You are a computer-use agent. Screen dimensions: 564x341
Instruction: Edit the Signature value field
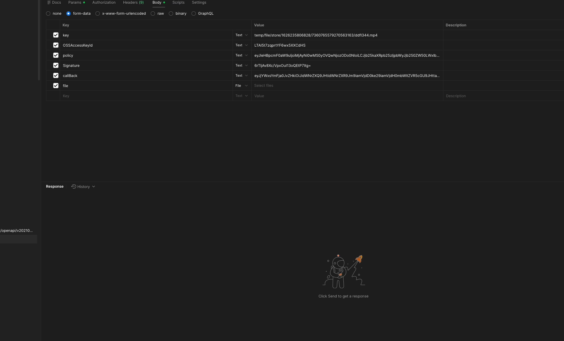coord(347,66)
